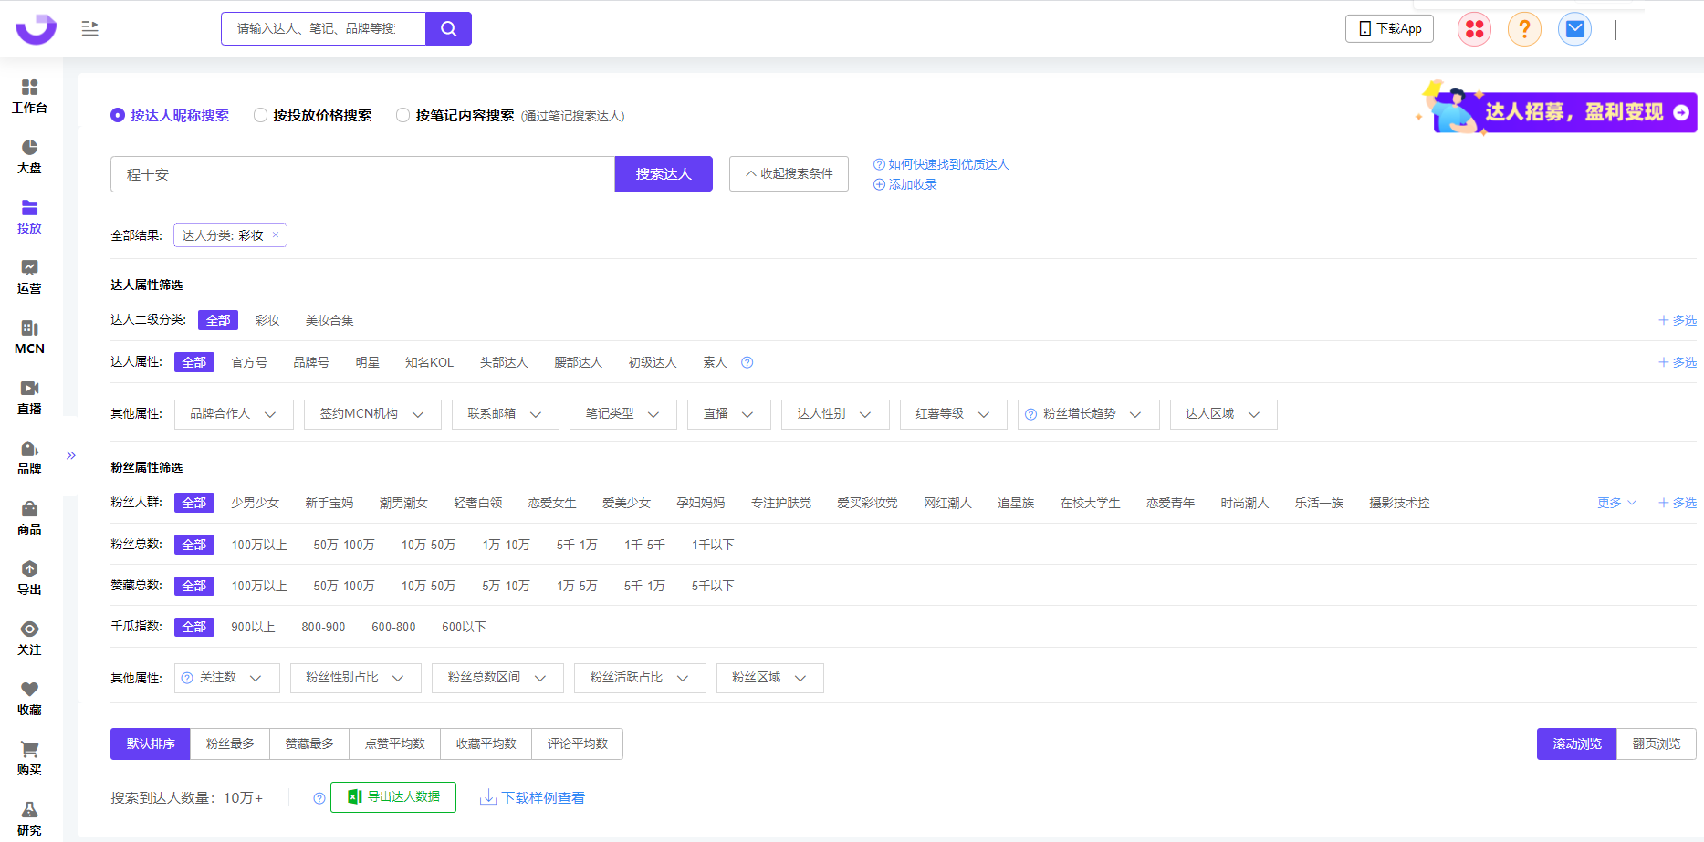The height and width of the screenshot is (842, 1704).
Task: Open the 收藏 heart icon in sidebar
Action: [29, 690]
